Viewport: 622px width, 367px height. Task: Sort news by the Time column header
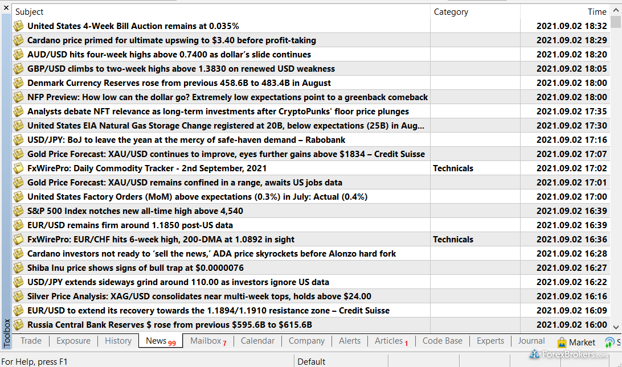coord(597,11)
